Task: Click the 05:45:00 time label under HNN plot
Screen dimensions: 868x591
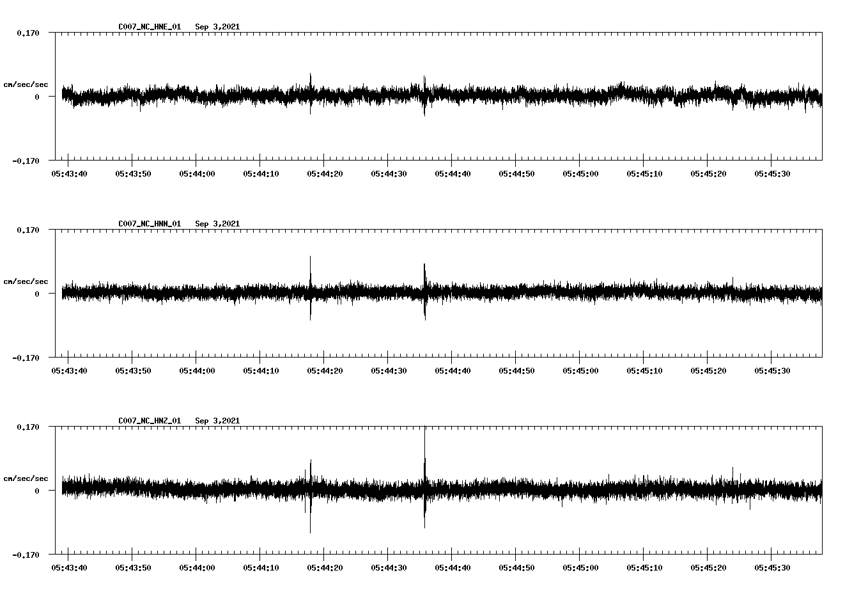Action: pyautogui.click(x=580, y=370)
